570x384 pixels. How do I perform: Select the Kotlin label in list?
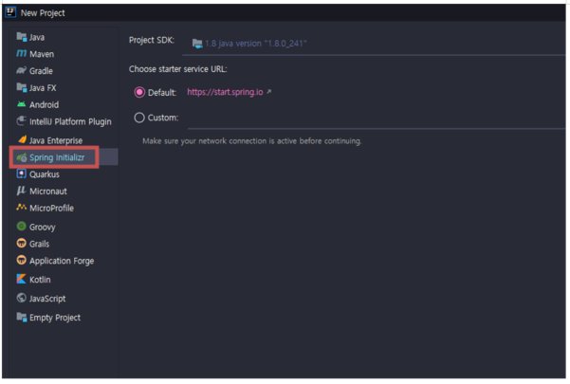(40, 280)
